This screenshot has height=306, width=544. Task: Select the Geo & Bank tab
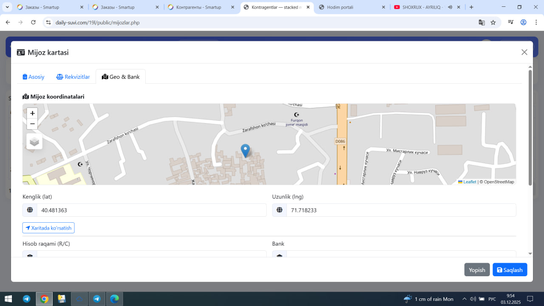pos(121,77)
